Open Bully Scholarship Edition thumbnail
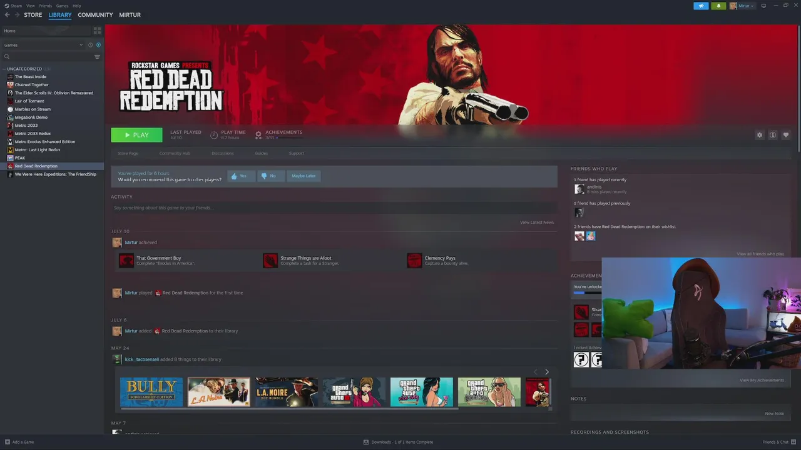 pos(151,392)
